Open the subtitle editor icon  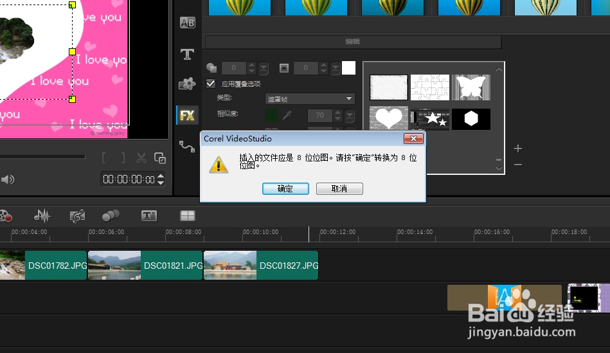point(149,215)
